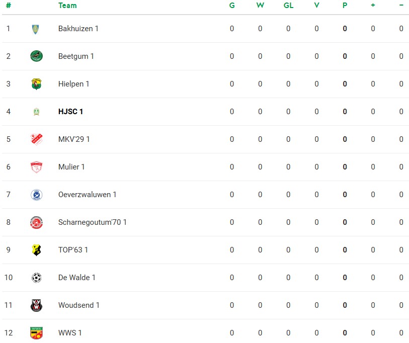409x343 pixels.
Task: Open the HJSC 1 team page
Action: (x=71, y=112)
